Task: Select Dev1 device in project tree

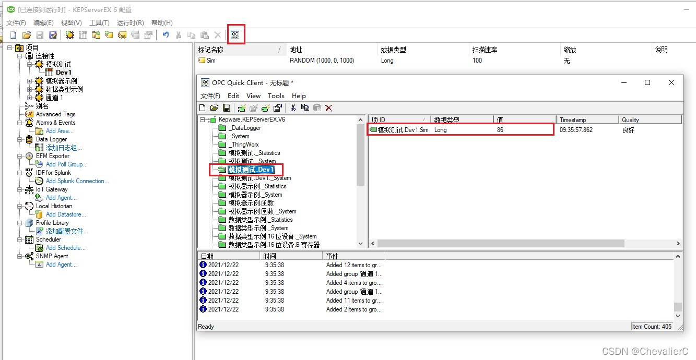Action: (64, 73)
